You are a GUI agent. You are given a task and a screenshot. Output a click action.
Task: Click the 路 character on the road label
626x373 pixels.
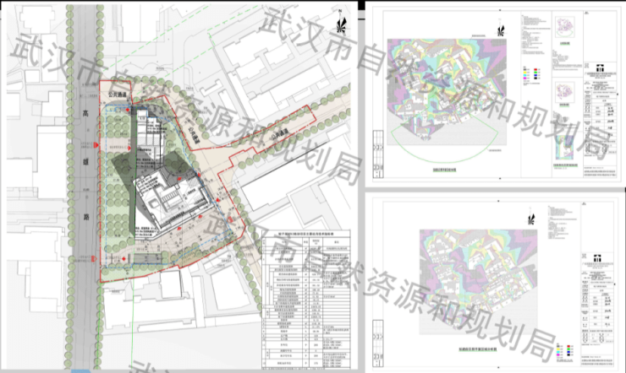(x=86, y=217)
